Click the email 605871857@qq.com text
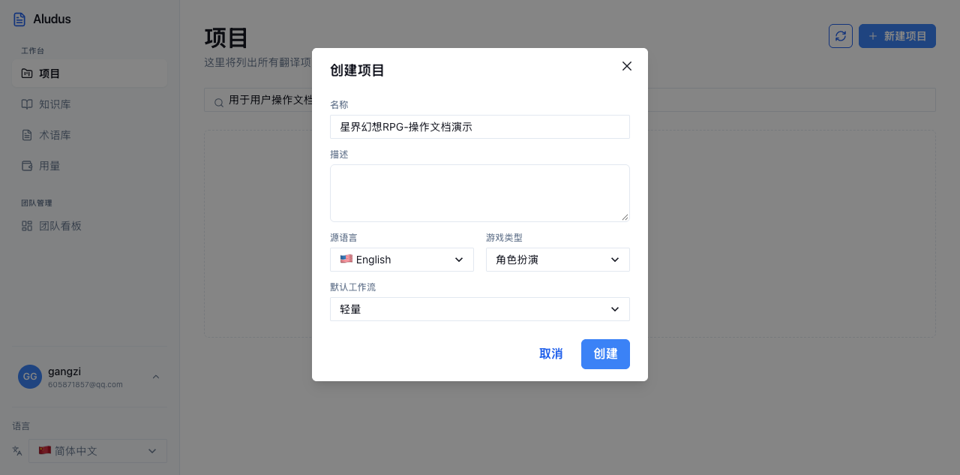The height and width of the screenshot is (475, 960). [85, 385]
